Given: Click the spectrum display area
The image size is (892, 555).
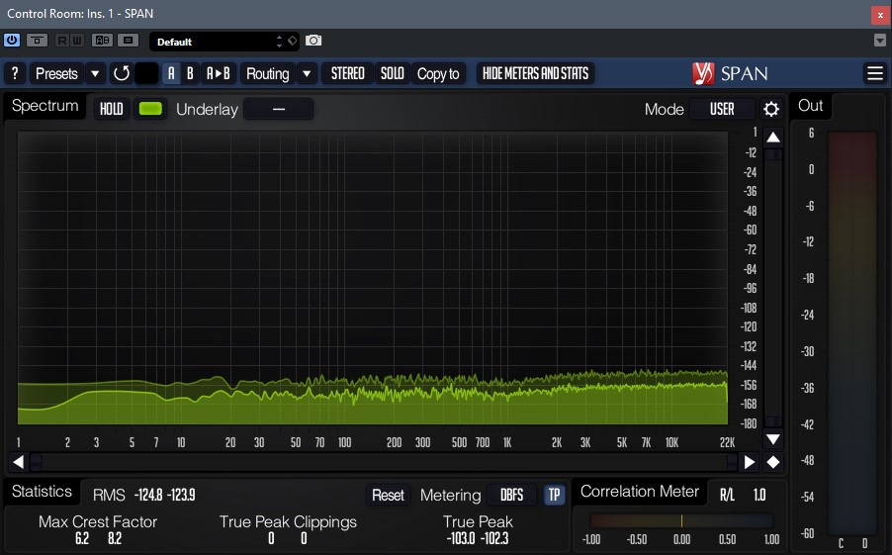Looking at the screenshot, I should 373,278.
